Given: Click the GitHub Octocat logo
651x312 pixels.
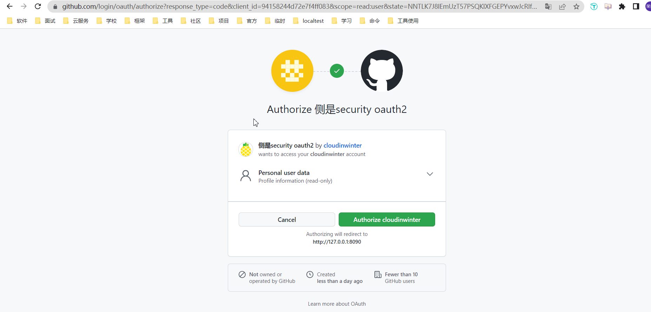Looking at the screenshot, I should 382,71.
